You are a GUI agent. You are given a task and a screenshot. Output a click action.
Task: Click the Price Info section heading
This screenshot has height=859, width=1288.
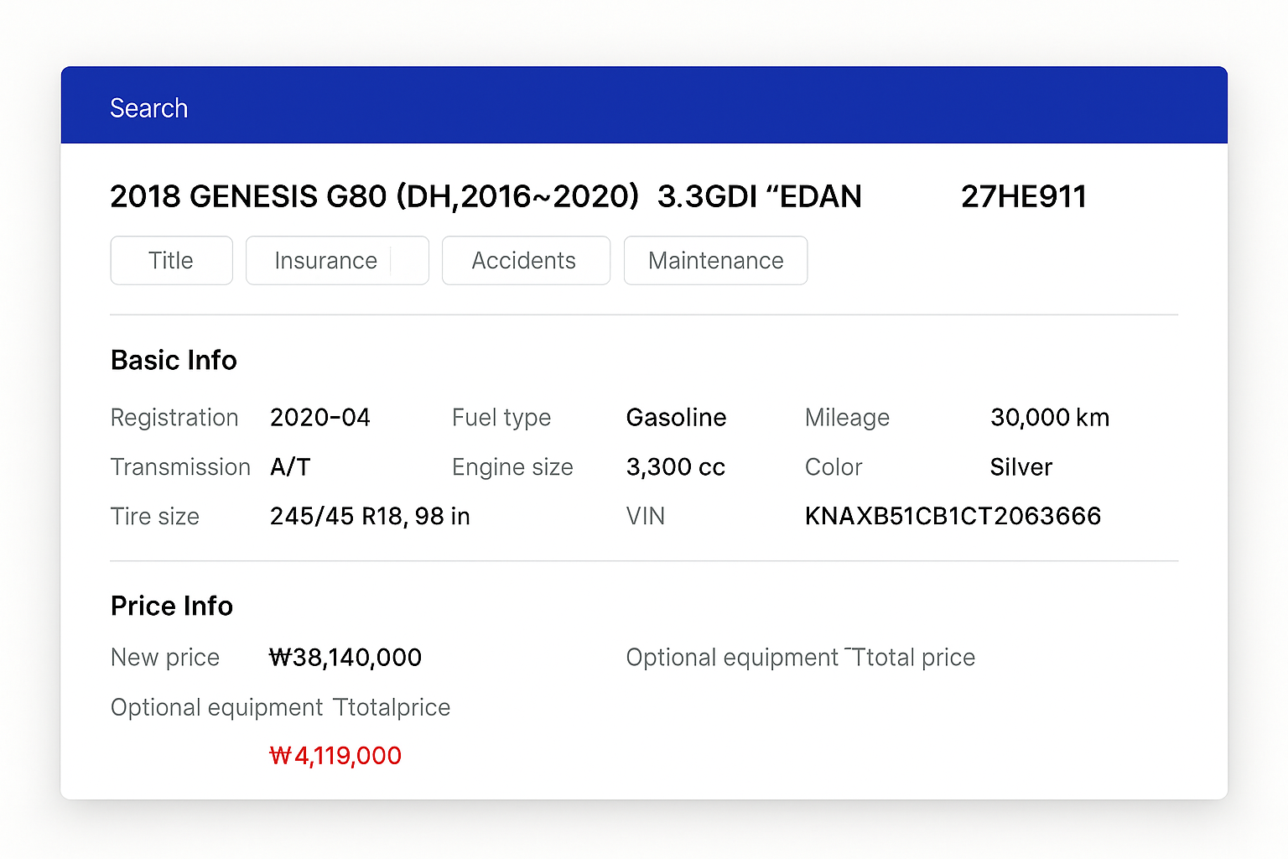(171, 606)
